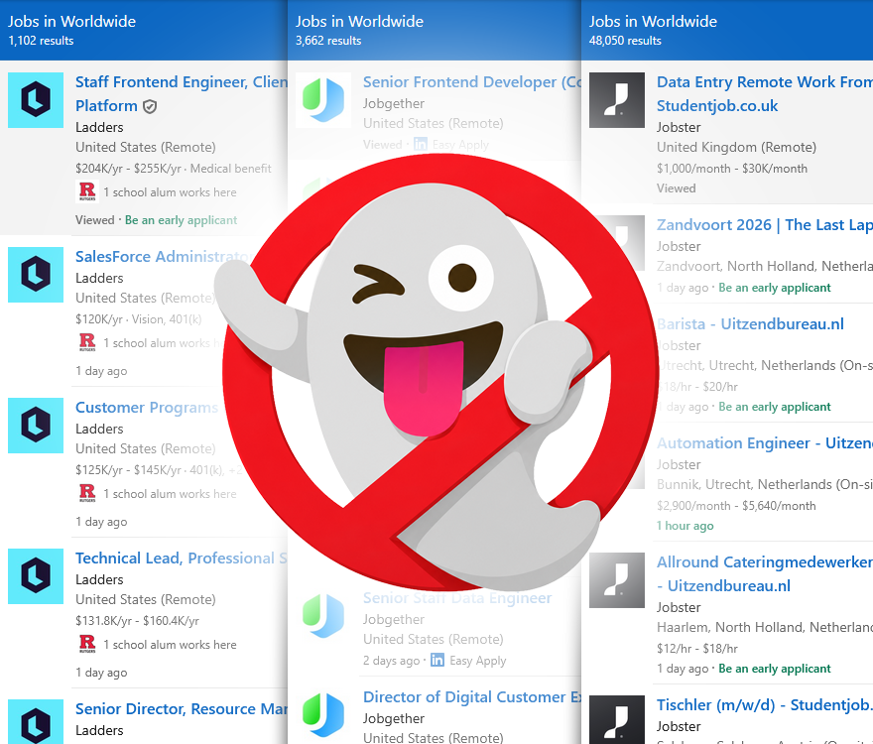Open Director of Digital Customer listing
This screenshot has height=744, width=873.
pos(472,697)
